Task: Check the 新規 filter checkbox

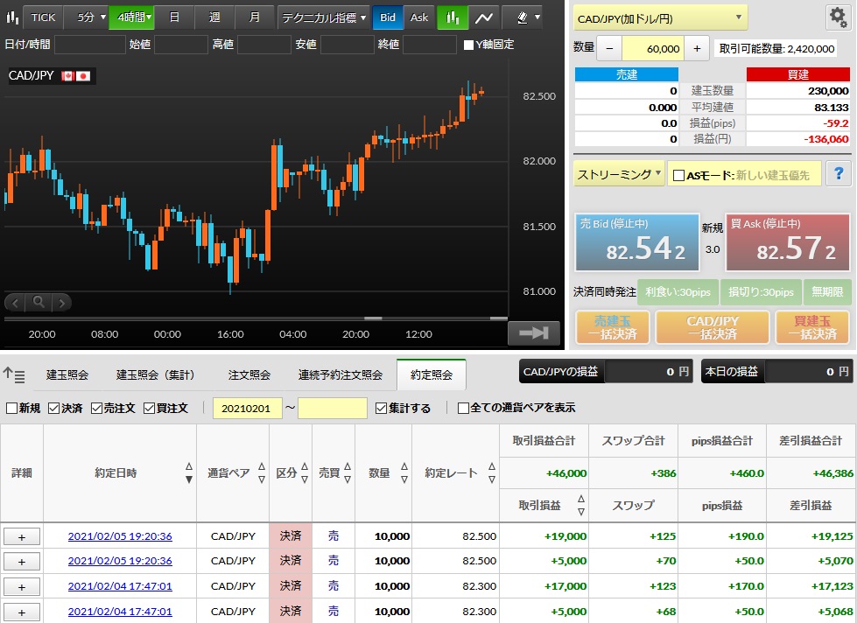Action: [x=11, y=409]
